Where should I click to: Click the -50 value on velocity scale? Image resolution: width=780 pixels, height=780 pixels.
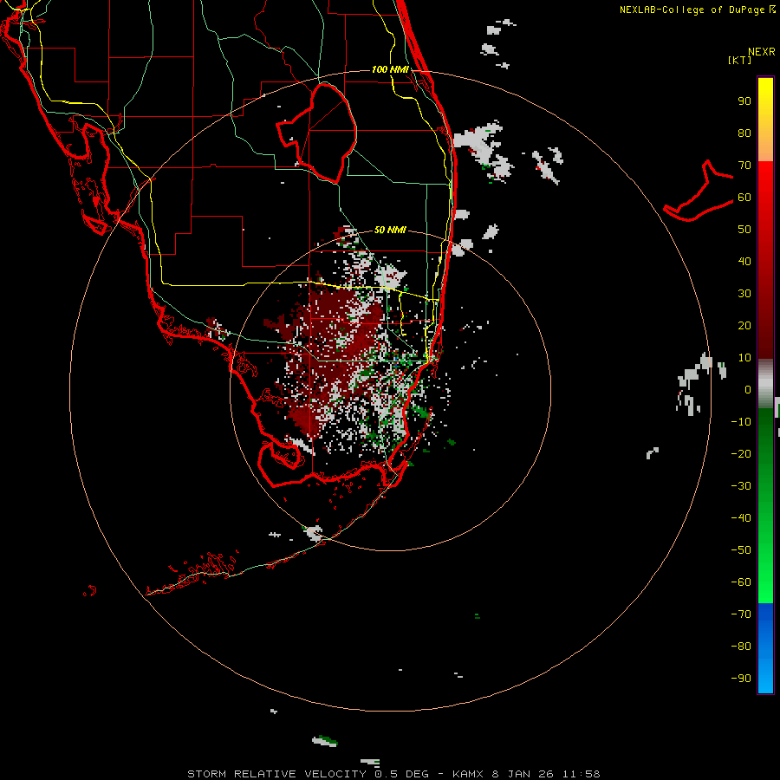741,550
